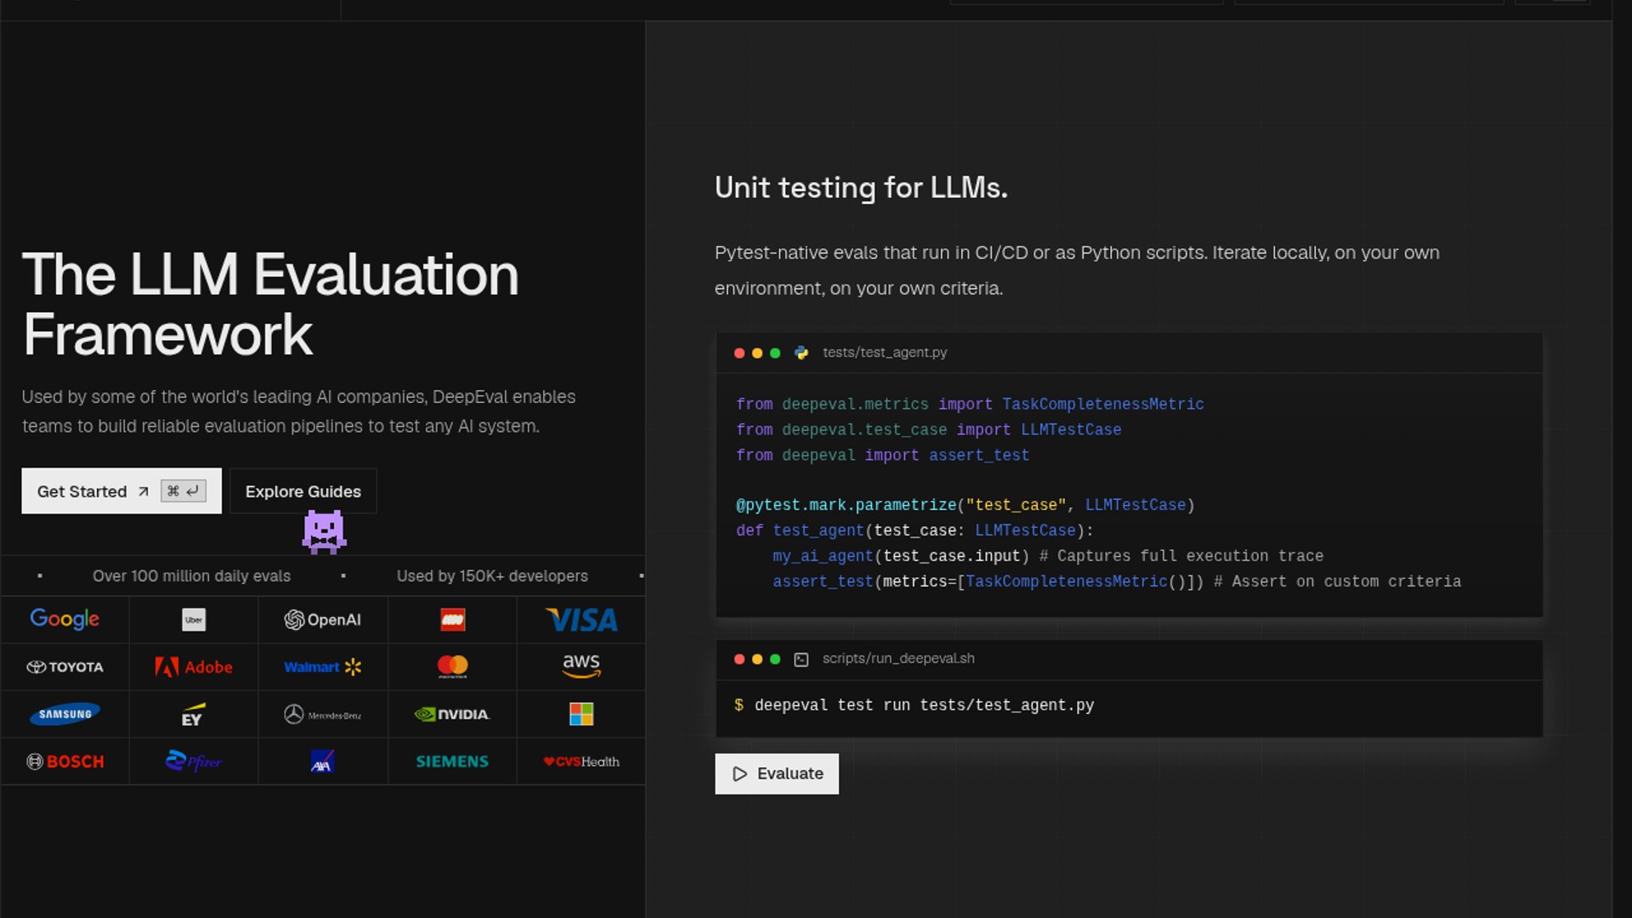This screenshot has width=1632, height=918.
Task: Click the 'import TaskCompletenessMetric' code line
Action: 970,405
